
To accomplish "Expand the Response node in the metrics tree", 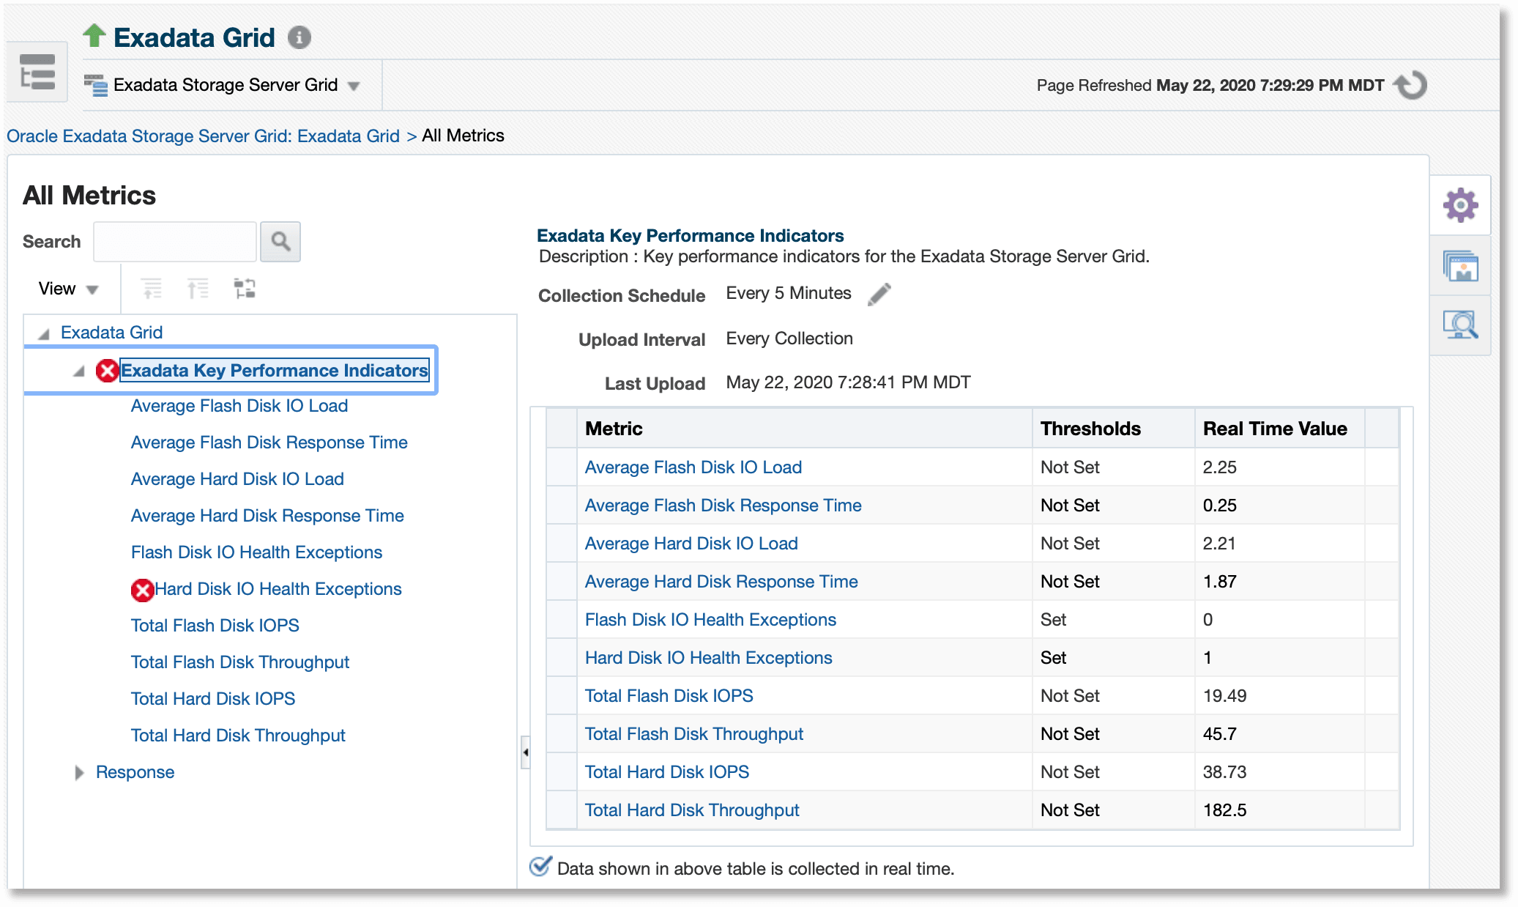I will coord(78,772).
